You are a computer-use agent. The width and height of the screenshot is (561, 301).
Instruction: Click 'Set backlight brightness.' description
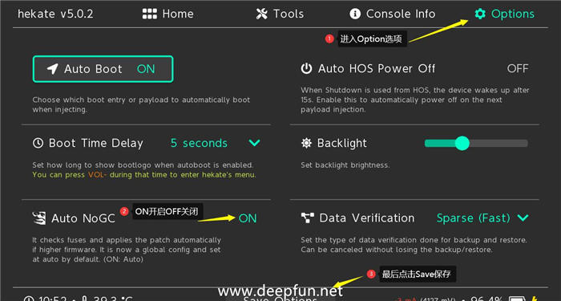345,165
